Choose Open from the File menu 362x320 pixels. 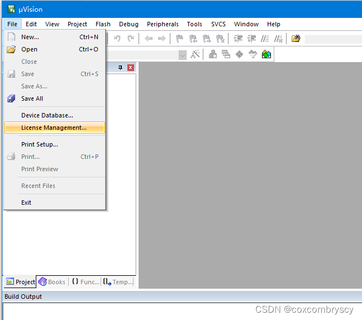click(x=55, y=49)
